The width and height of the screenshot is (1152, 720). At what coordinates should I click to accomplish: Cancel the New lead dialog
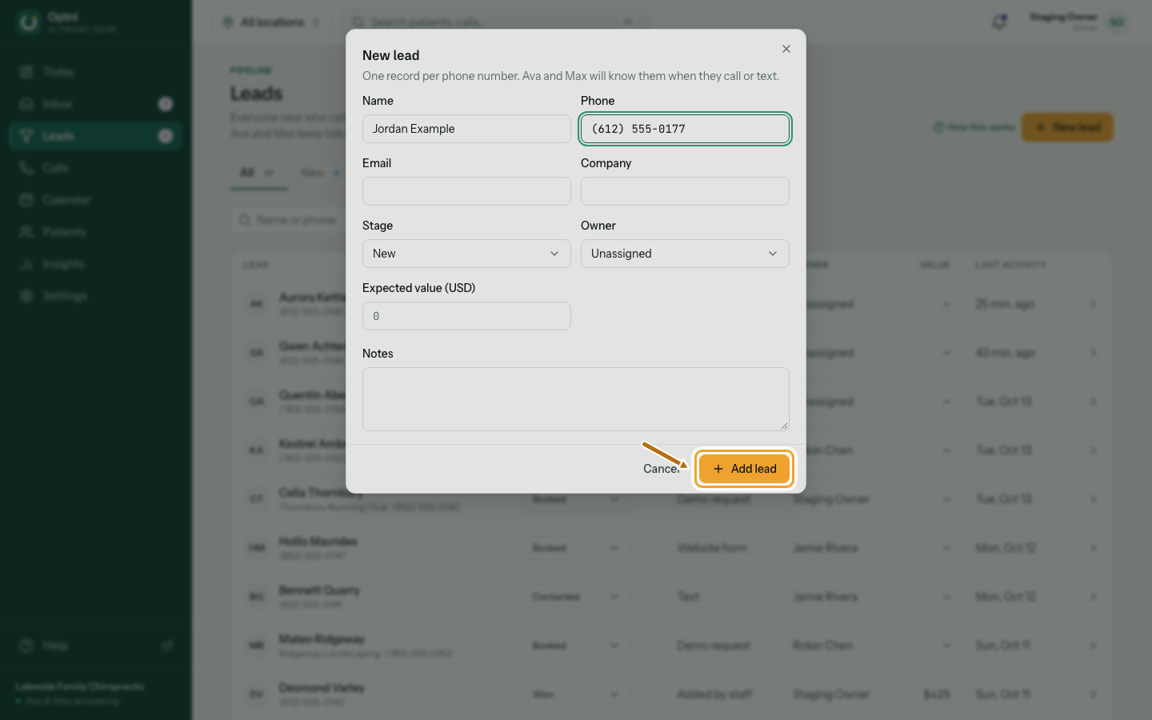click(662, 469)
